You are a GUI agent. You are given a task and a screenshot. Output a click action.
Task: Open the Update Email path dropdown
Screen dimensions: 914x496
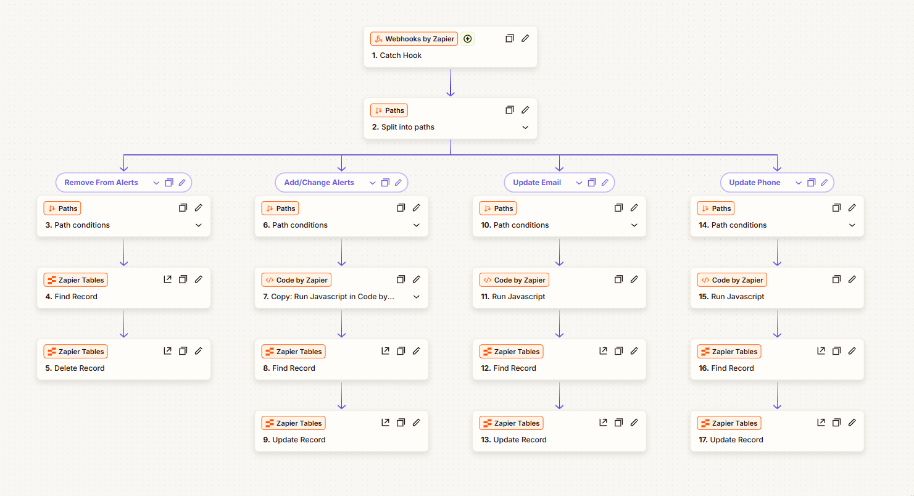click(579, 183)
